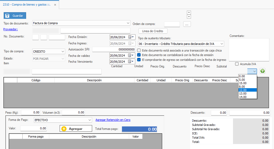Click the ellipsis button beside Orden de compra

point(187,24)
